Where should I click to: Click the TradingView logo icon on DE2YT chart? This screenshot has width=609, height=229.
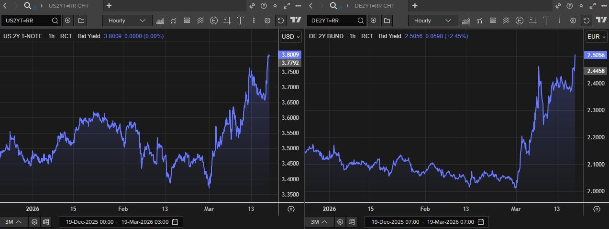pyautogui.click(x=601, y=21)
